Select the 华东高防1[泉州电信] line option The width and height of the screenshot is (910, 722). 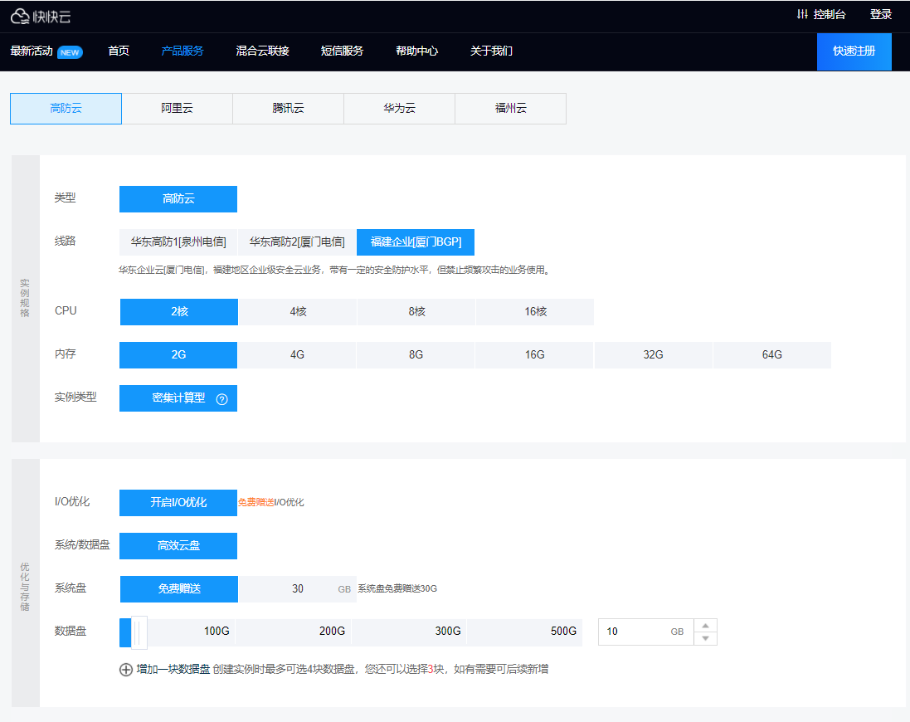point(178,242)
